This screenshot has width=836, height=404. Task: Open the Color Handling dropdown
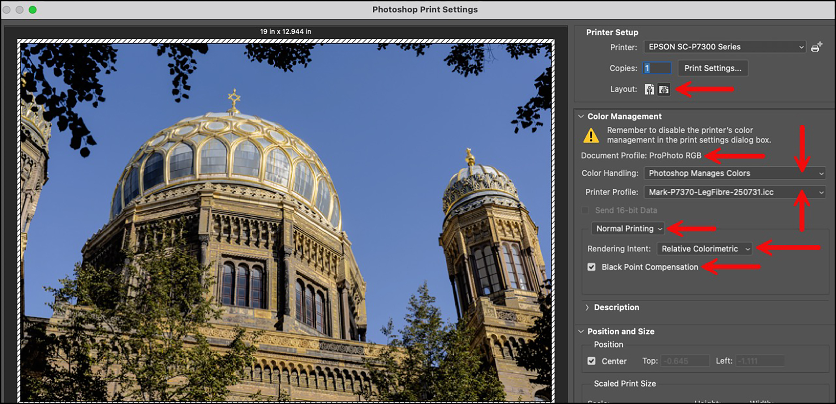734,173
